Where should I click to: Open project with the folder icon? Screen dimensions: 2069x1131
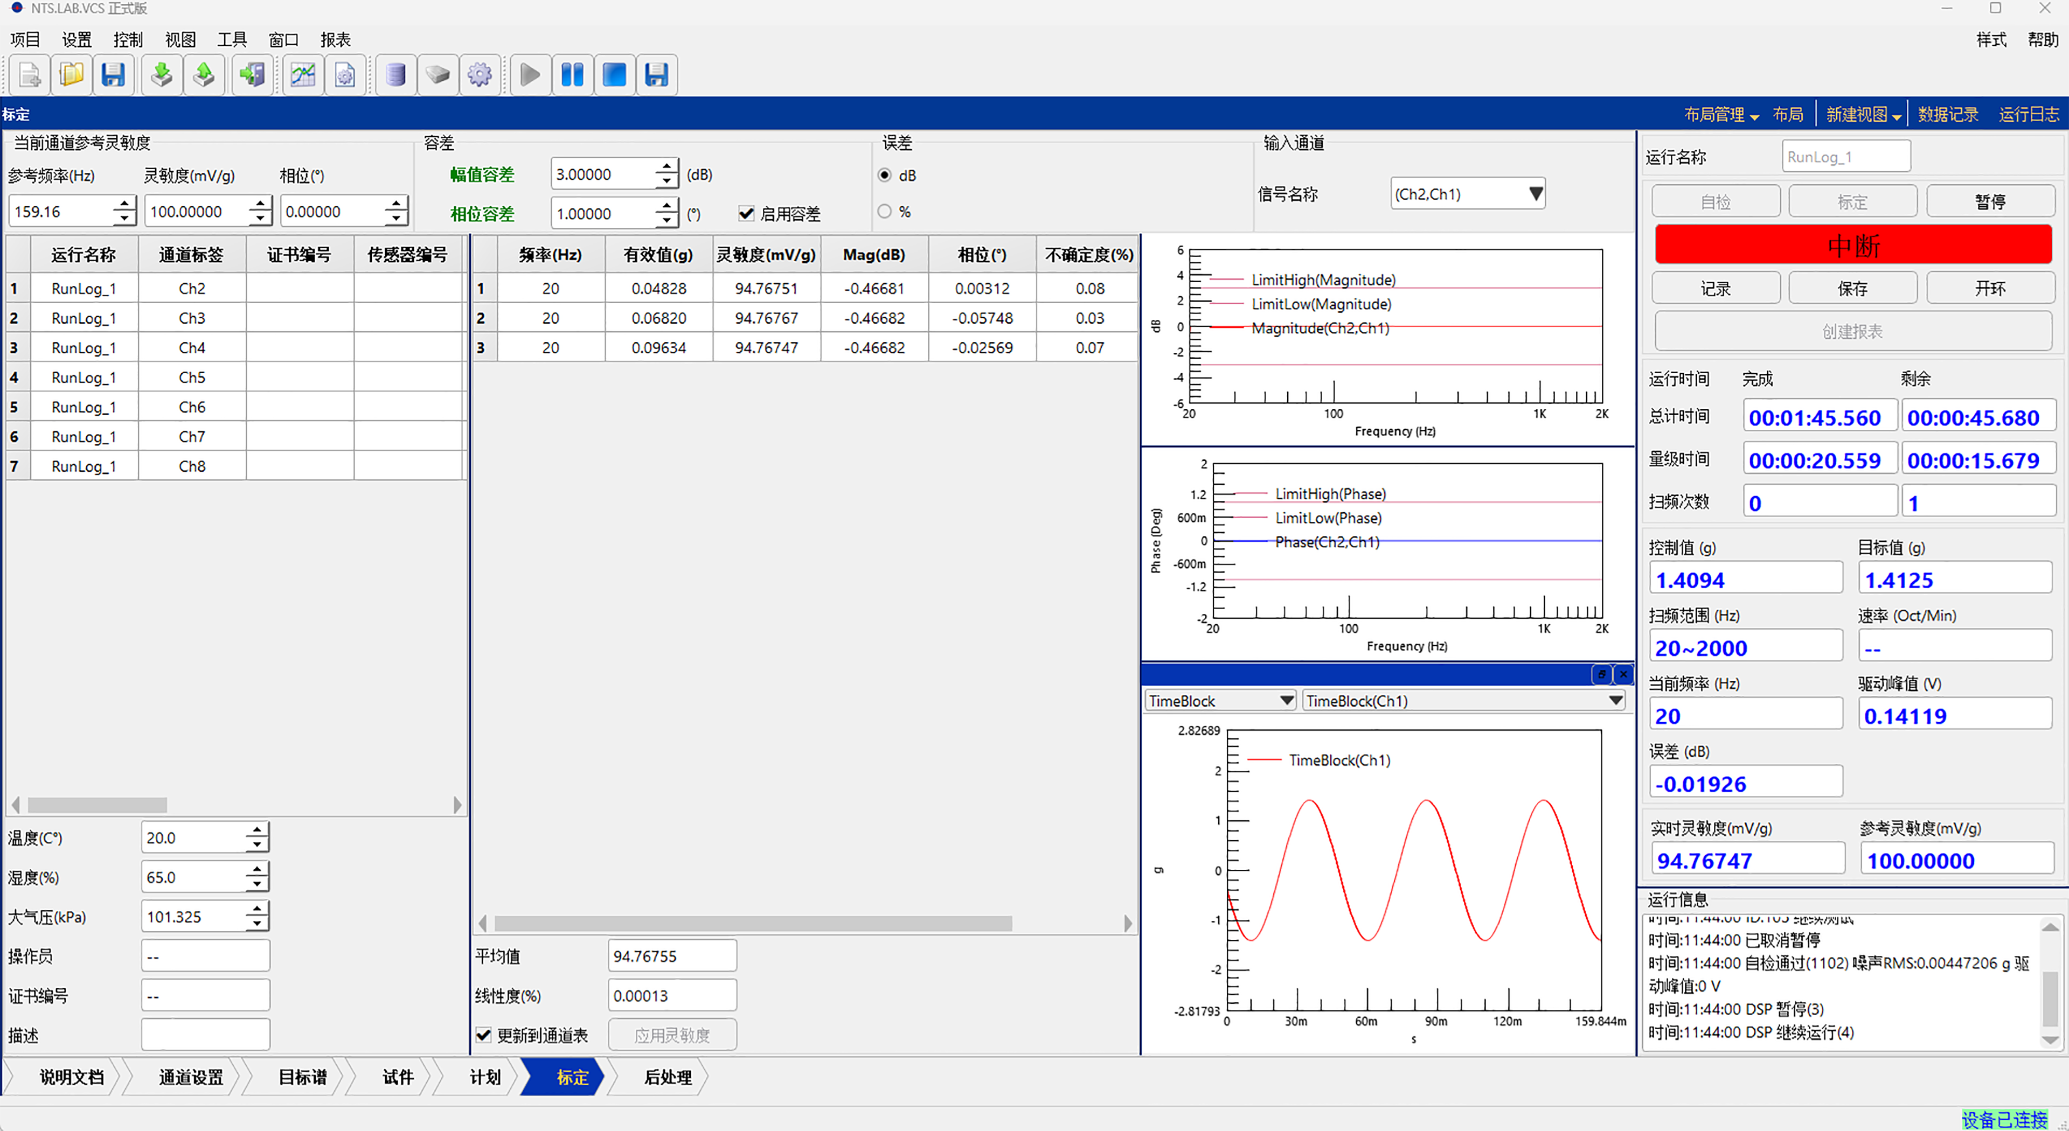pyautogui.click(x=72, y=75)
